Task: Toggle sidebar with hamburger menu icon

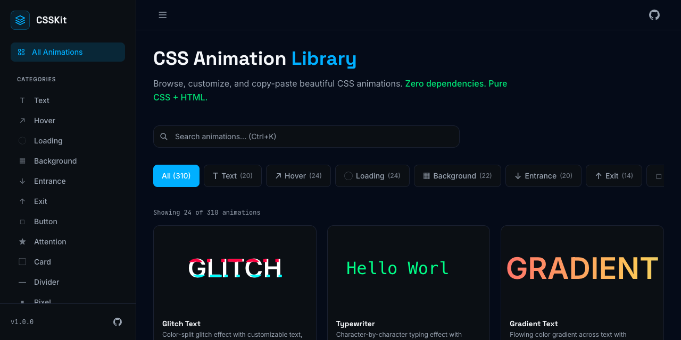Action: pyautogui.click(x=163, y=15)
